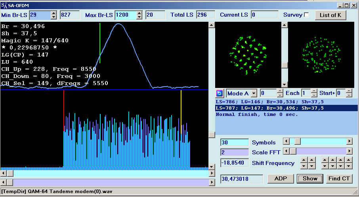
Task: Increment the Each value with up arrow
Action: click(x=314, y=91)
